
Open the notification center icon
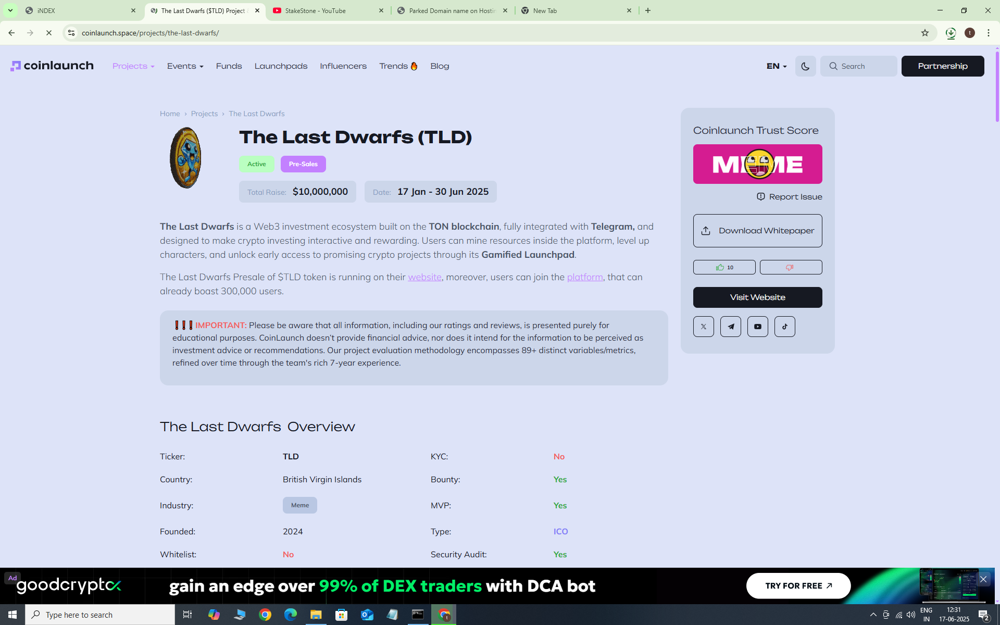984,615
